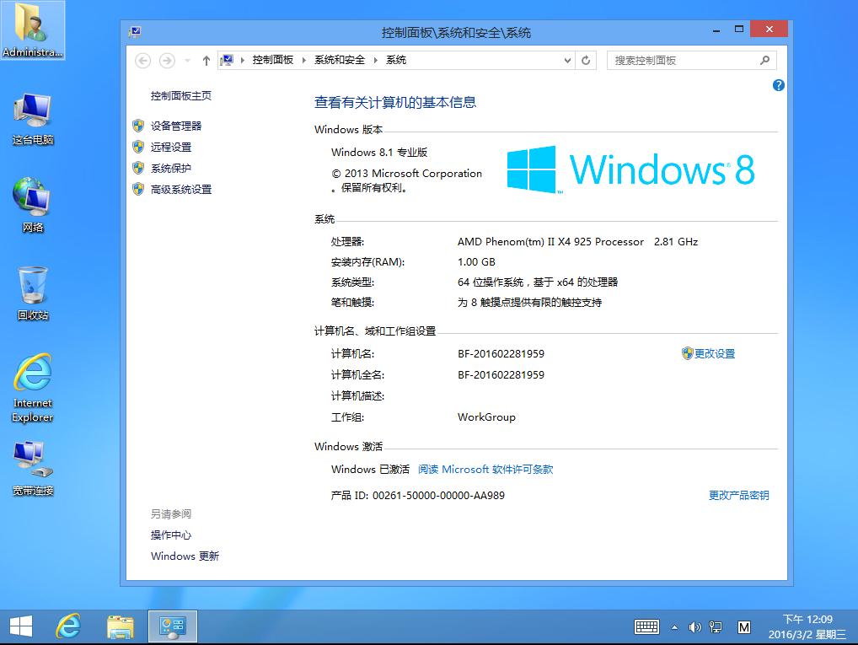Screen dimensions: 858x645
Task: Close the 系统 control panel window
Action: 770,29
